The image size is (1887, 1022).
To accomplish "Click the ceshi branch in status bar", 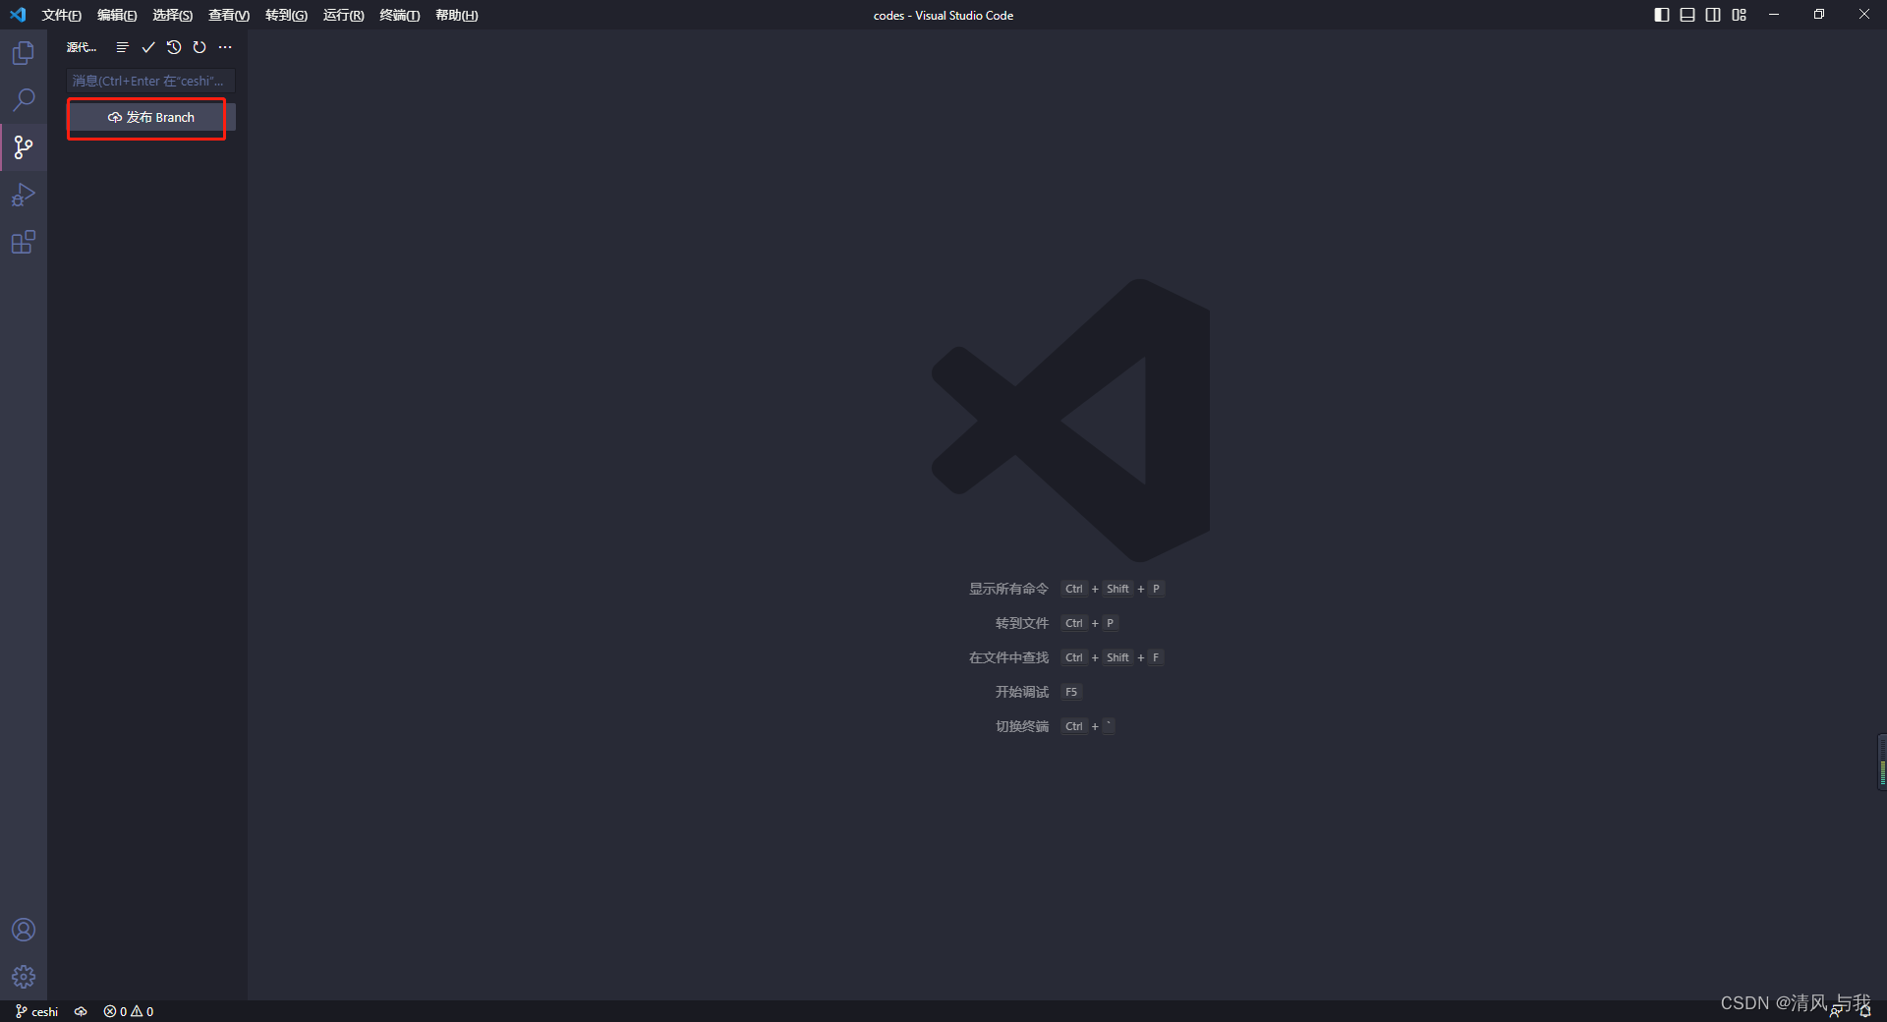I will click(36, 1011).
